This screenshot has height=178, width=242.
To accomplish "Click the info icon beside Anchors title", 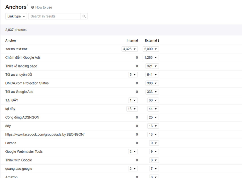I will 28,5.
